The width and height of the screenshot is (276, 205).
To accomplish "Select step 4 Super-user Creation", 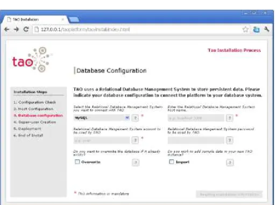I will point(35,122).
